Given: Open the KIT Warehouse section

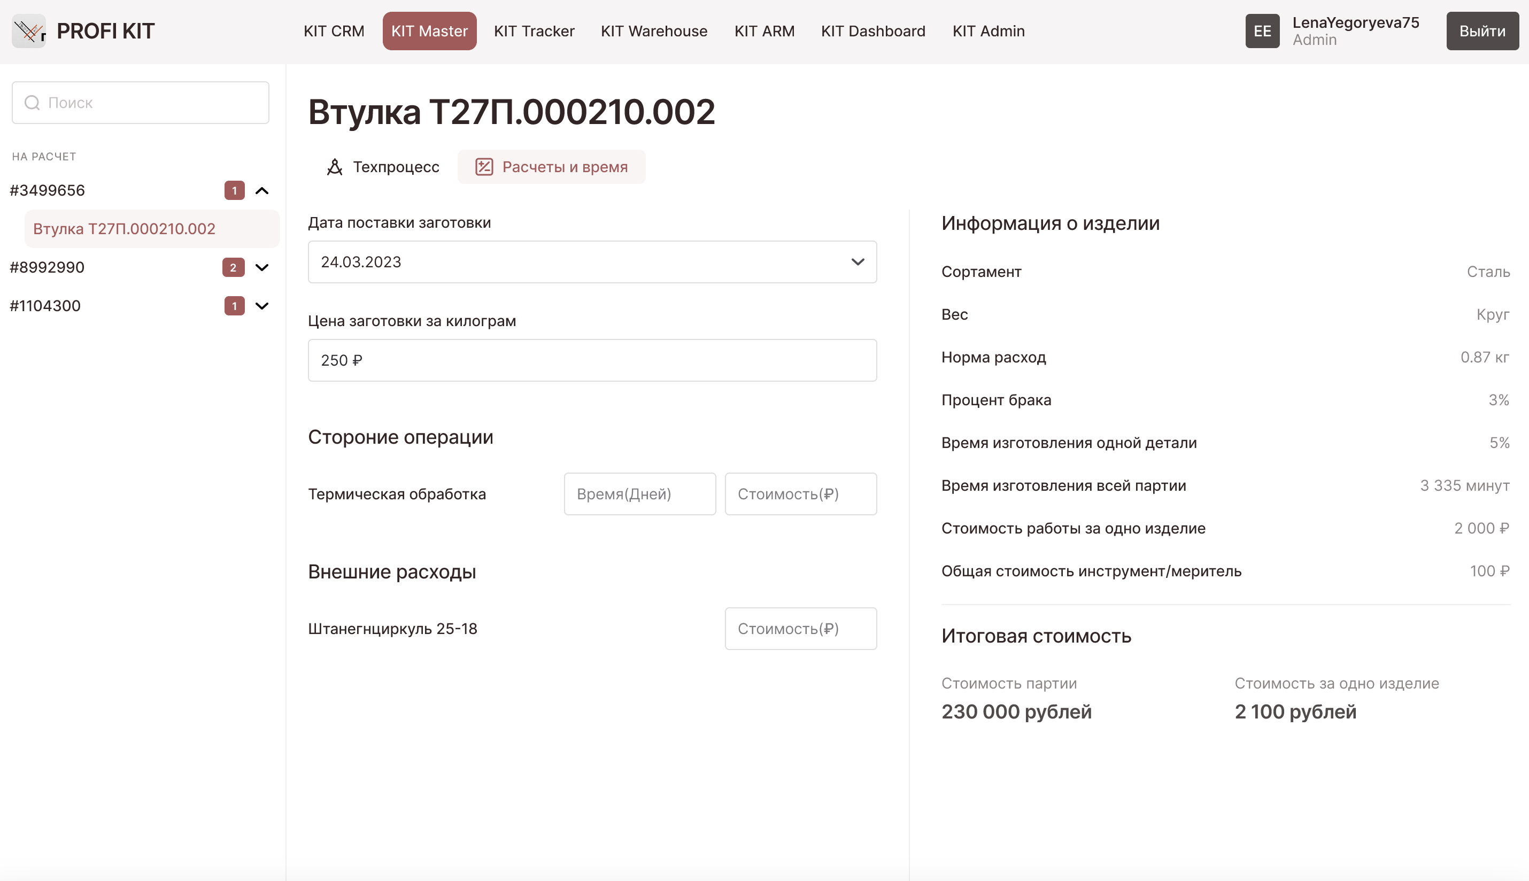Looking at the screenshot, I should pyautogui.click(x=653, y=31).
